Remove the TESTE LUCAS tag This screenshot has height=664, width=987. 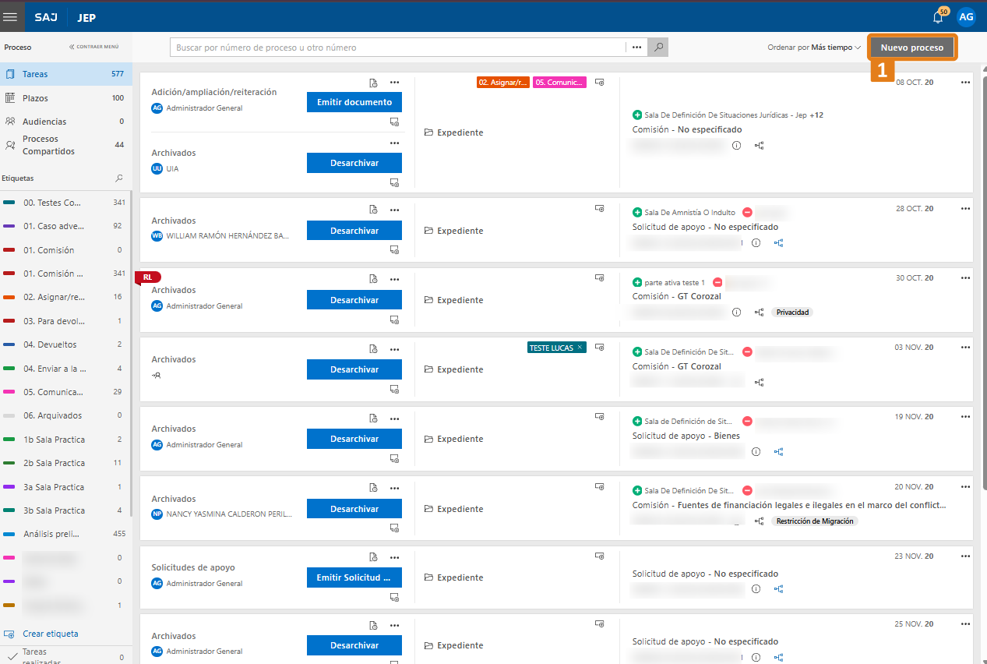click(580, 348)
